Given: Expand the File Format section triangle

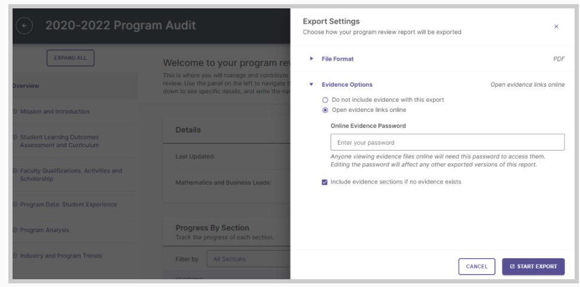Looking at the screenshot, I should 312,59.
